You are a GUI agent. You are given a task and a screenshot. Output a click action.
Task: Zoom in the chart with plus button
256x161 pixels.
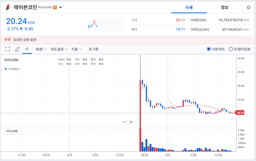click(x=131, y=122)
